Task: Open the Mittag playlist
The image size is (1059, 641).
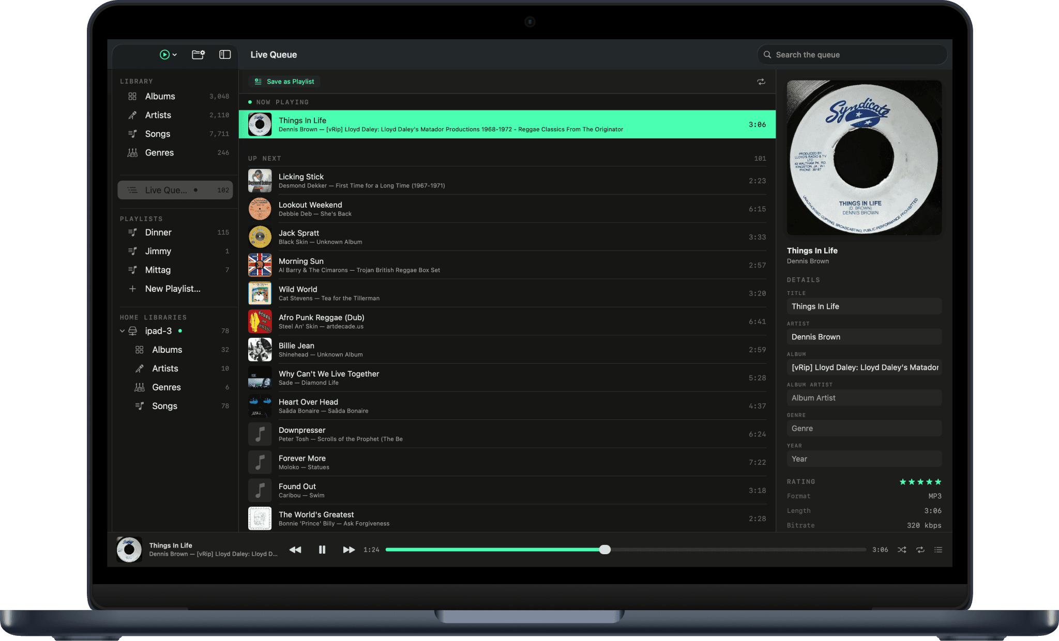Action: click(x=175, y=270)
